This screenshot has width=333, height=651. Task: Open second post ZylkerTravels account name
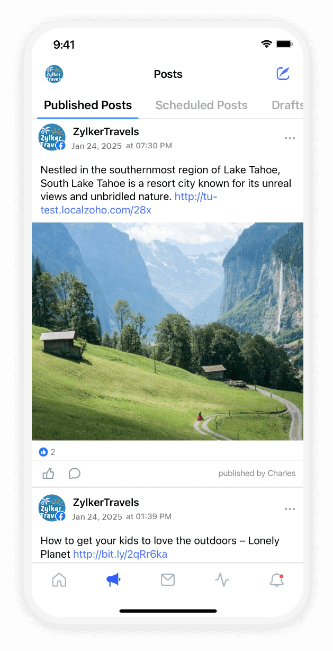(106, 502)
